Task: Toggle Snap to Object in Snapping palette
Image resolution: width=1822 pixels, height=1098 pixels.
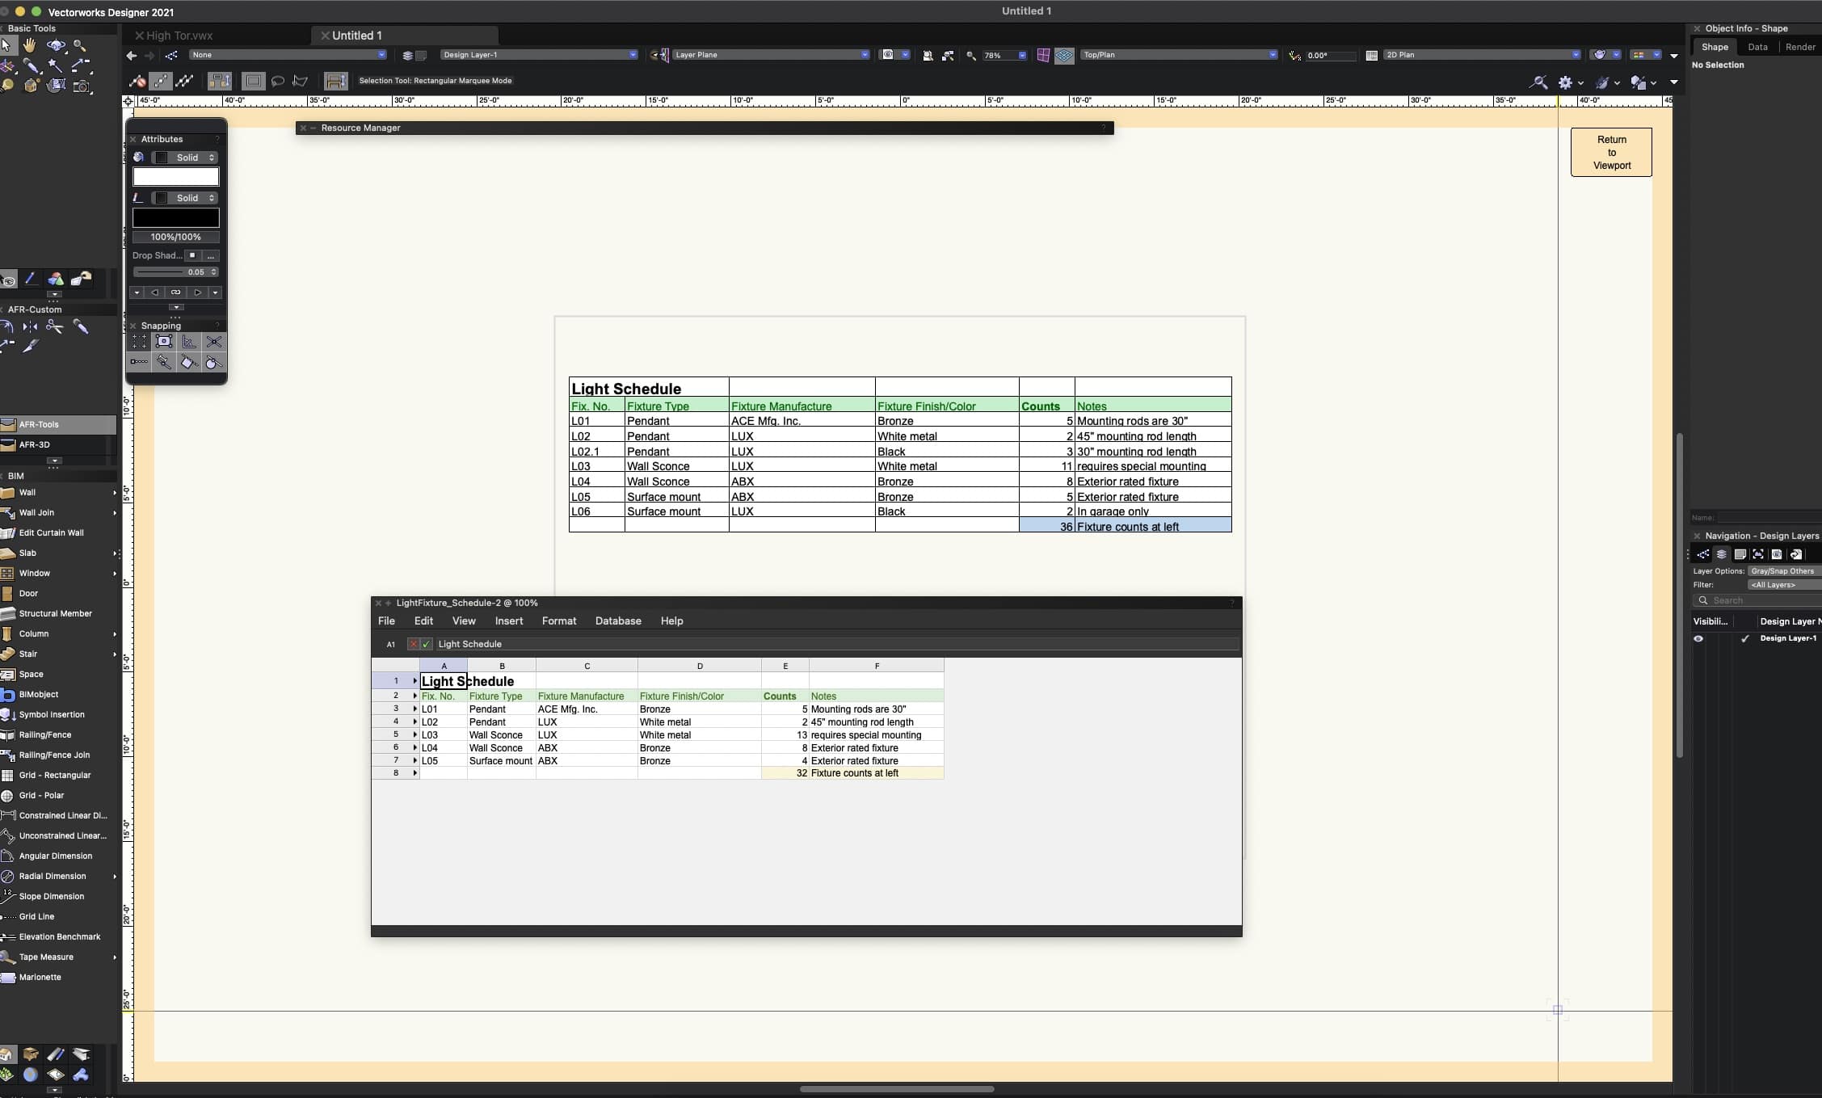Action: pos(163,342)
